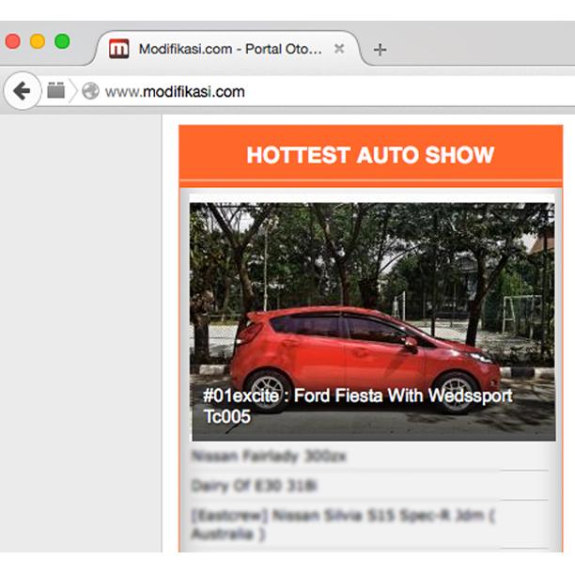575x575 pixels.
Task: Click the yellow minimize window button
Action: 38,41
